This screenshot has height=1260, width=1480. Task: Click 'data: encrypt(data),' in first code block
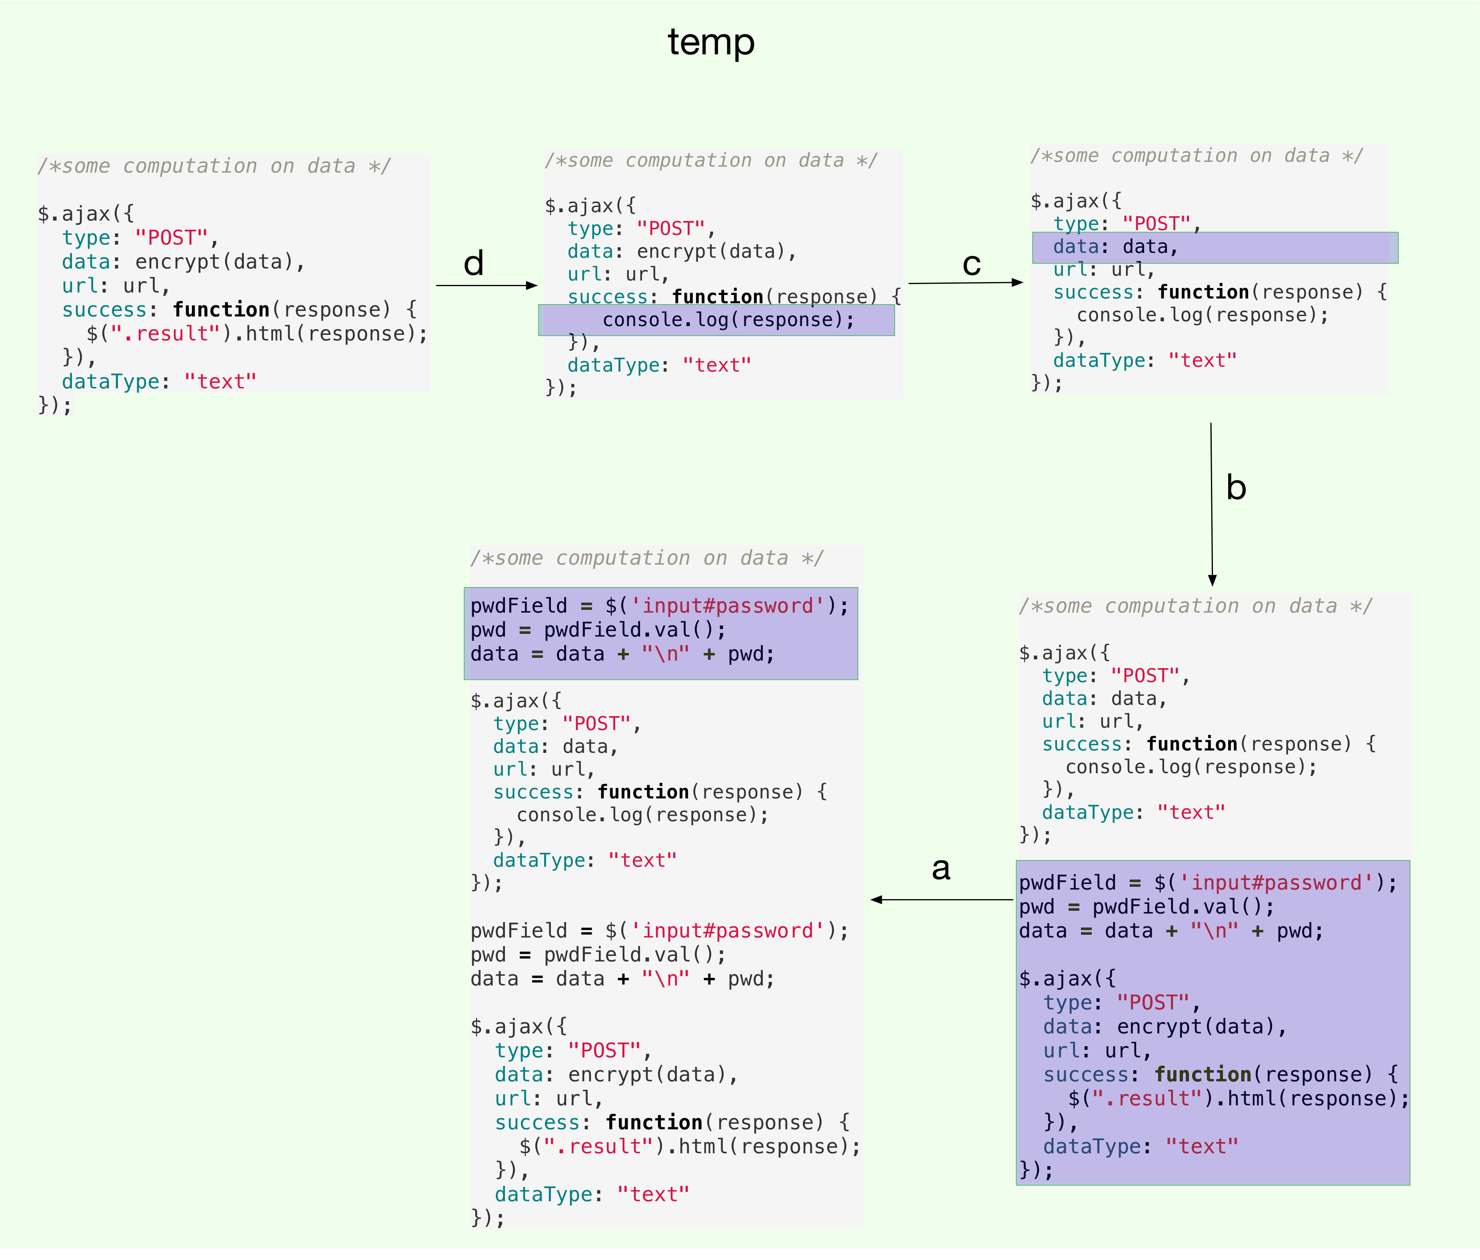[183, 262]
